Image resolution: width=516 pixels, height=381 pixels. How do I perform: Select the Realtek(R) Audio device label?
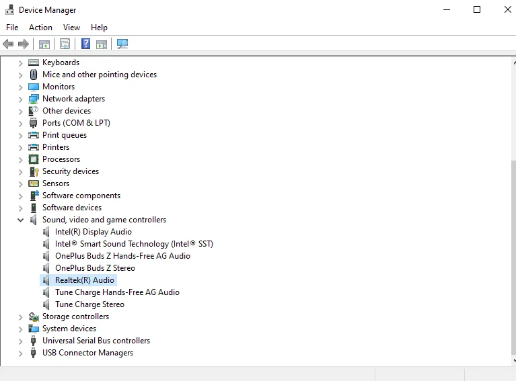pos(85,280)
